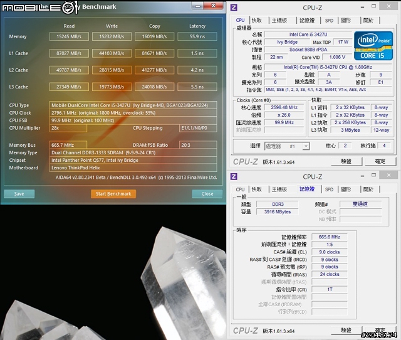Click CAS# 延遲 value 9.0 clocks
Image resolution: width=401 pixels, height=340 pixels.
(x=330, y=252)
